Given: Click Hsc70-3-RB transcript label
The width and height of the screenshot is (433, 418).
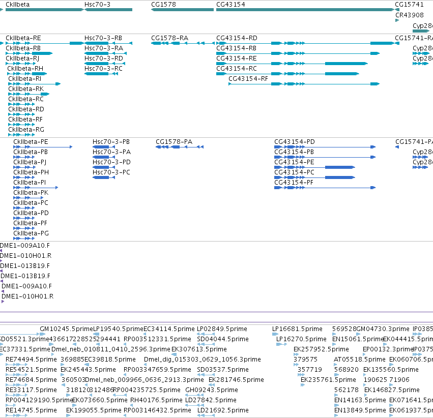Looking at the screenshot, I should 103,38.
